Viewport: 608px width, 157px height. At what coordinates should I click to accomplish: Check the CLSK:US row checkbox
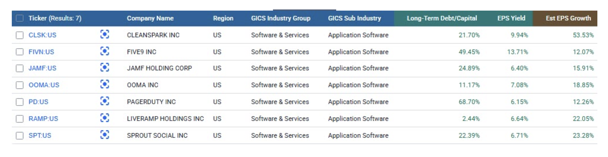(x=20, y=35)
